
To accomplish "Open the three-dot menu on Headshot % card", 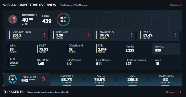I will 132,35.
